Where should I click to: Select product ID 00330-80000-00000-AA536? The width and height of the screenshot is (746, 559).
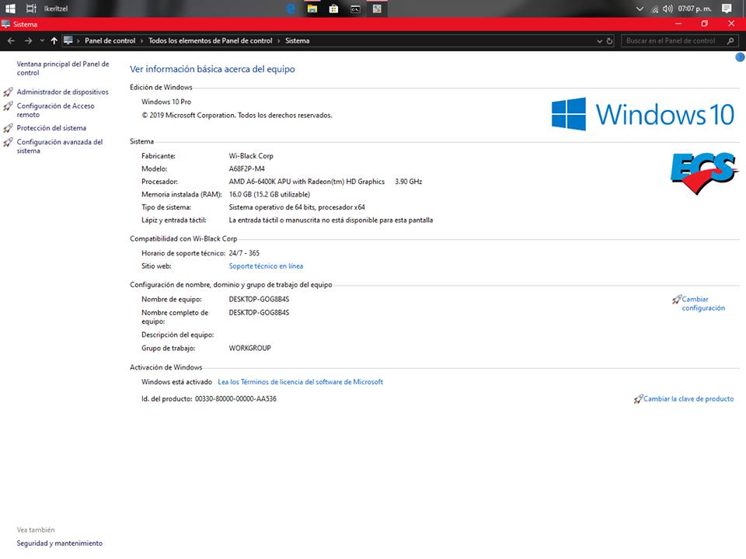235,399
